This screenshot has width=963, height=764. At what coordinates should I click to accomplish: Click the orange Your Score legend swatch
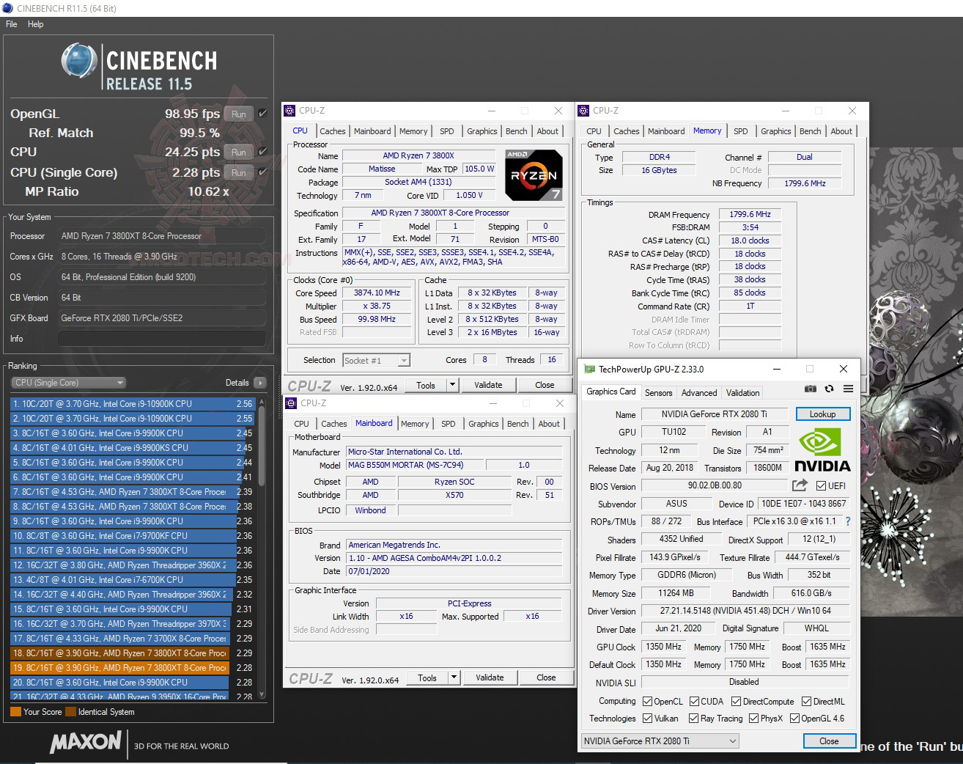15,712
